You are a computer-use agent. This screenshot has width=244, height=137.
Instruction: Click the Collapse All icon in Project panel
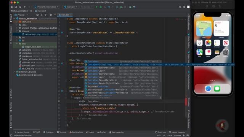coord(46,15)
